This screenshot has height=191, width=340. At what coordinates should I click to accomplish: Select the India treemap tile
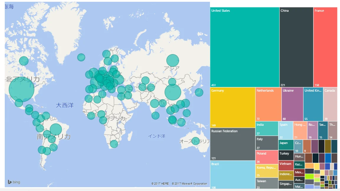pyautogui.click(x=267, y=129)
